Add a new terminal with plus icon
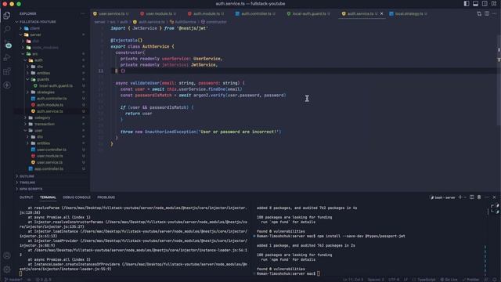This screenshot has width=501, height=282. coord(460,197)
